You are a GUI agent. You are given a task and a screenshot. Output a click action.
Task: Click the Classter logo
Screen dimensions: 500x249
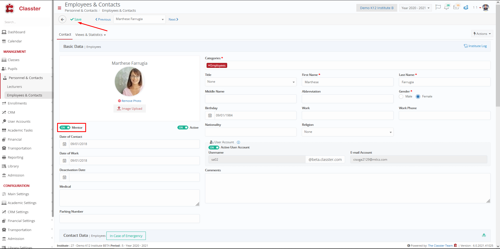pyautogui.click(x=22, y=8)
